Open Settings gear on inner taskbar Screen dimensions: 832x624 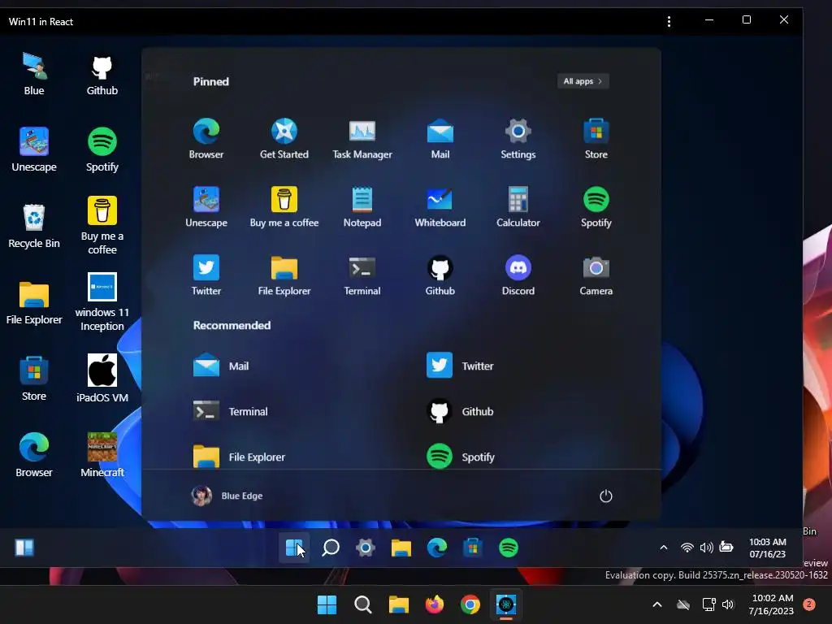pos(366,548)
